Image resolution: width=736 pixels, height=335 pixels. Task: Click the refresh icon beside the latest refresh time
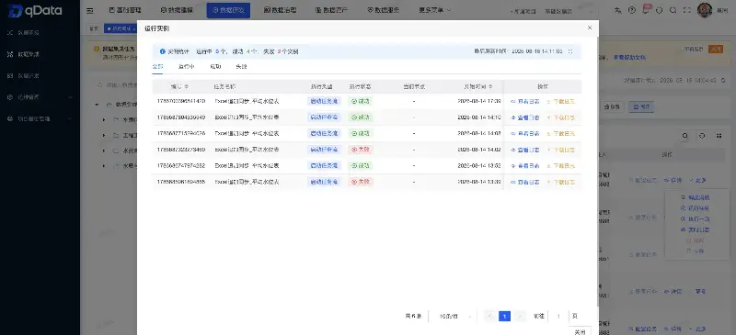tap(570, 51)
